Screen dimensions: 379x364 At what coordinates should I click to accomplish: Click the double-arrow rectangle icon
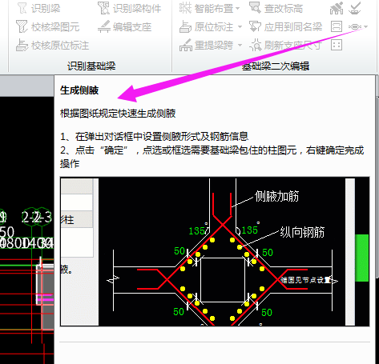point(337,26)
